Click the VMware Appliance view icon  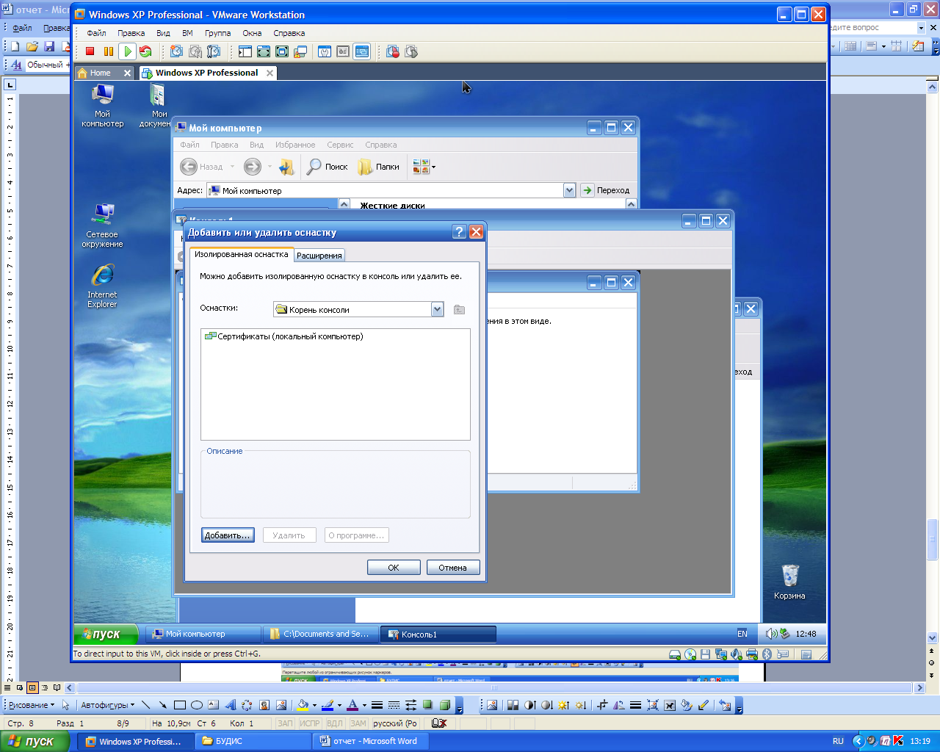[x=343, y=51]
